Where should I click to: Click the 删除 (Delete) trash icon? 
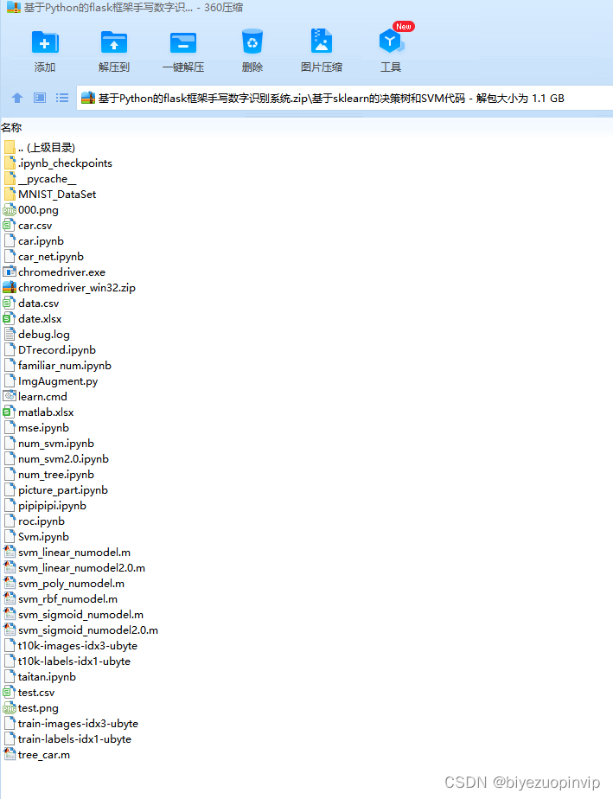pos(252,42)
